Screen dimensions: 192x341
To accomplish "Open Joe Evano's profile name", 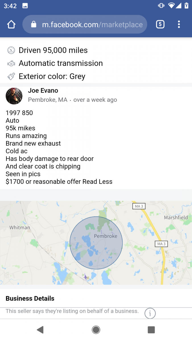I will point(43,90).
